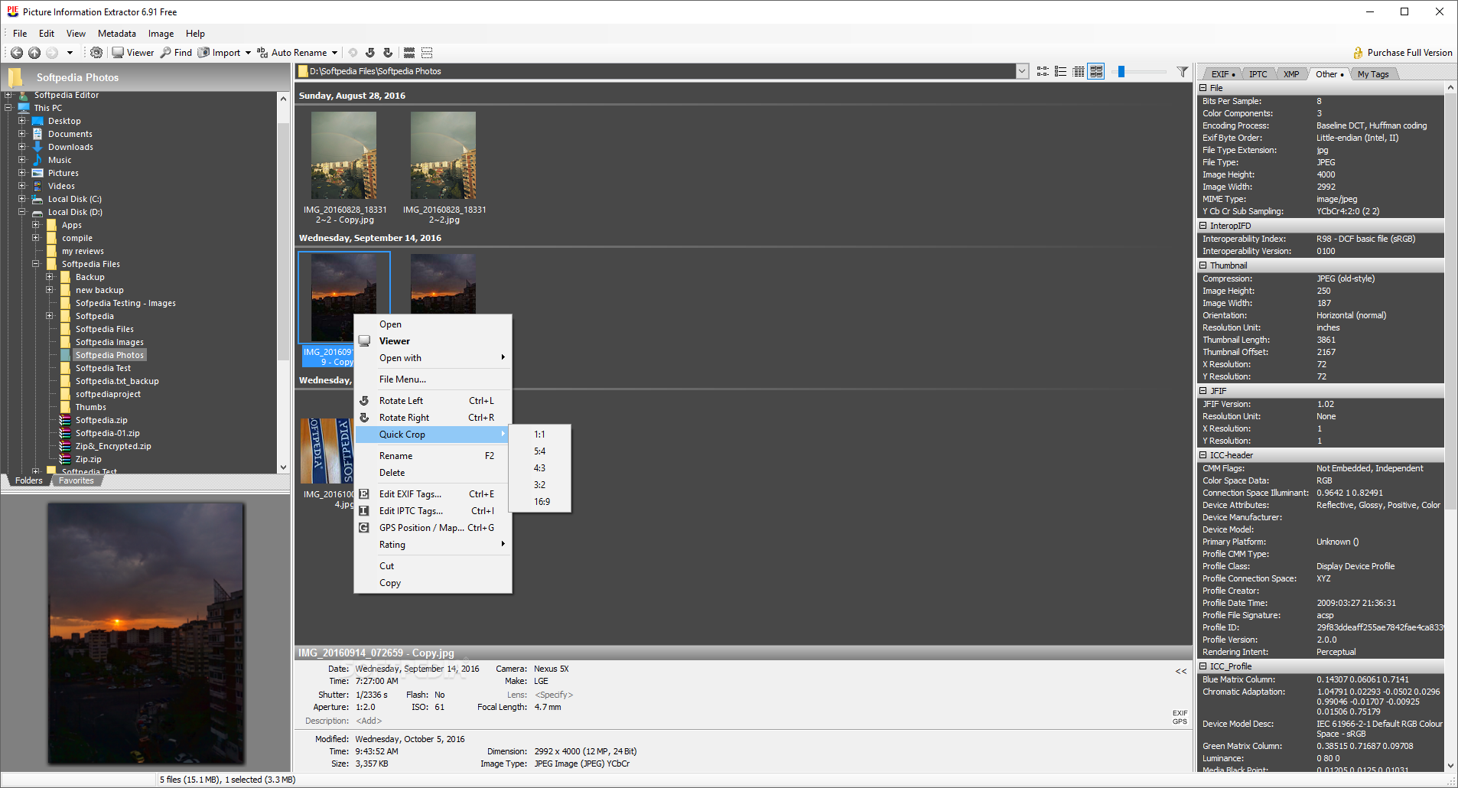1458x788 pixels.
Task: Click the Import camera toolbar button
Action: pyautogui.click(x=220, y=53)
